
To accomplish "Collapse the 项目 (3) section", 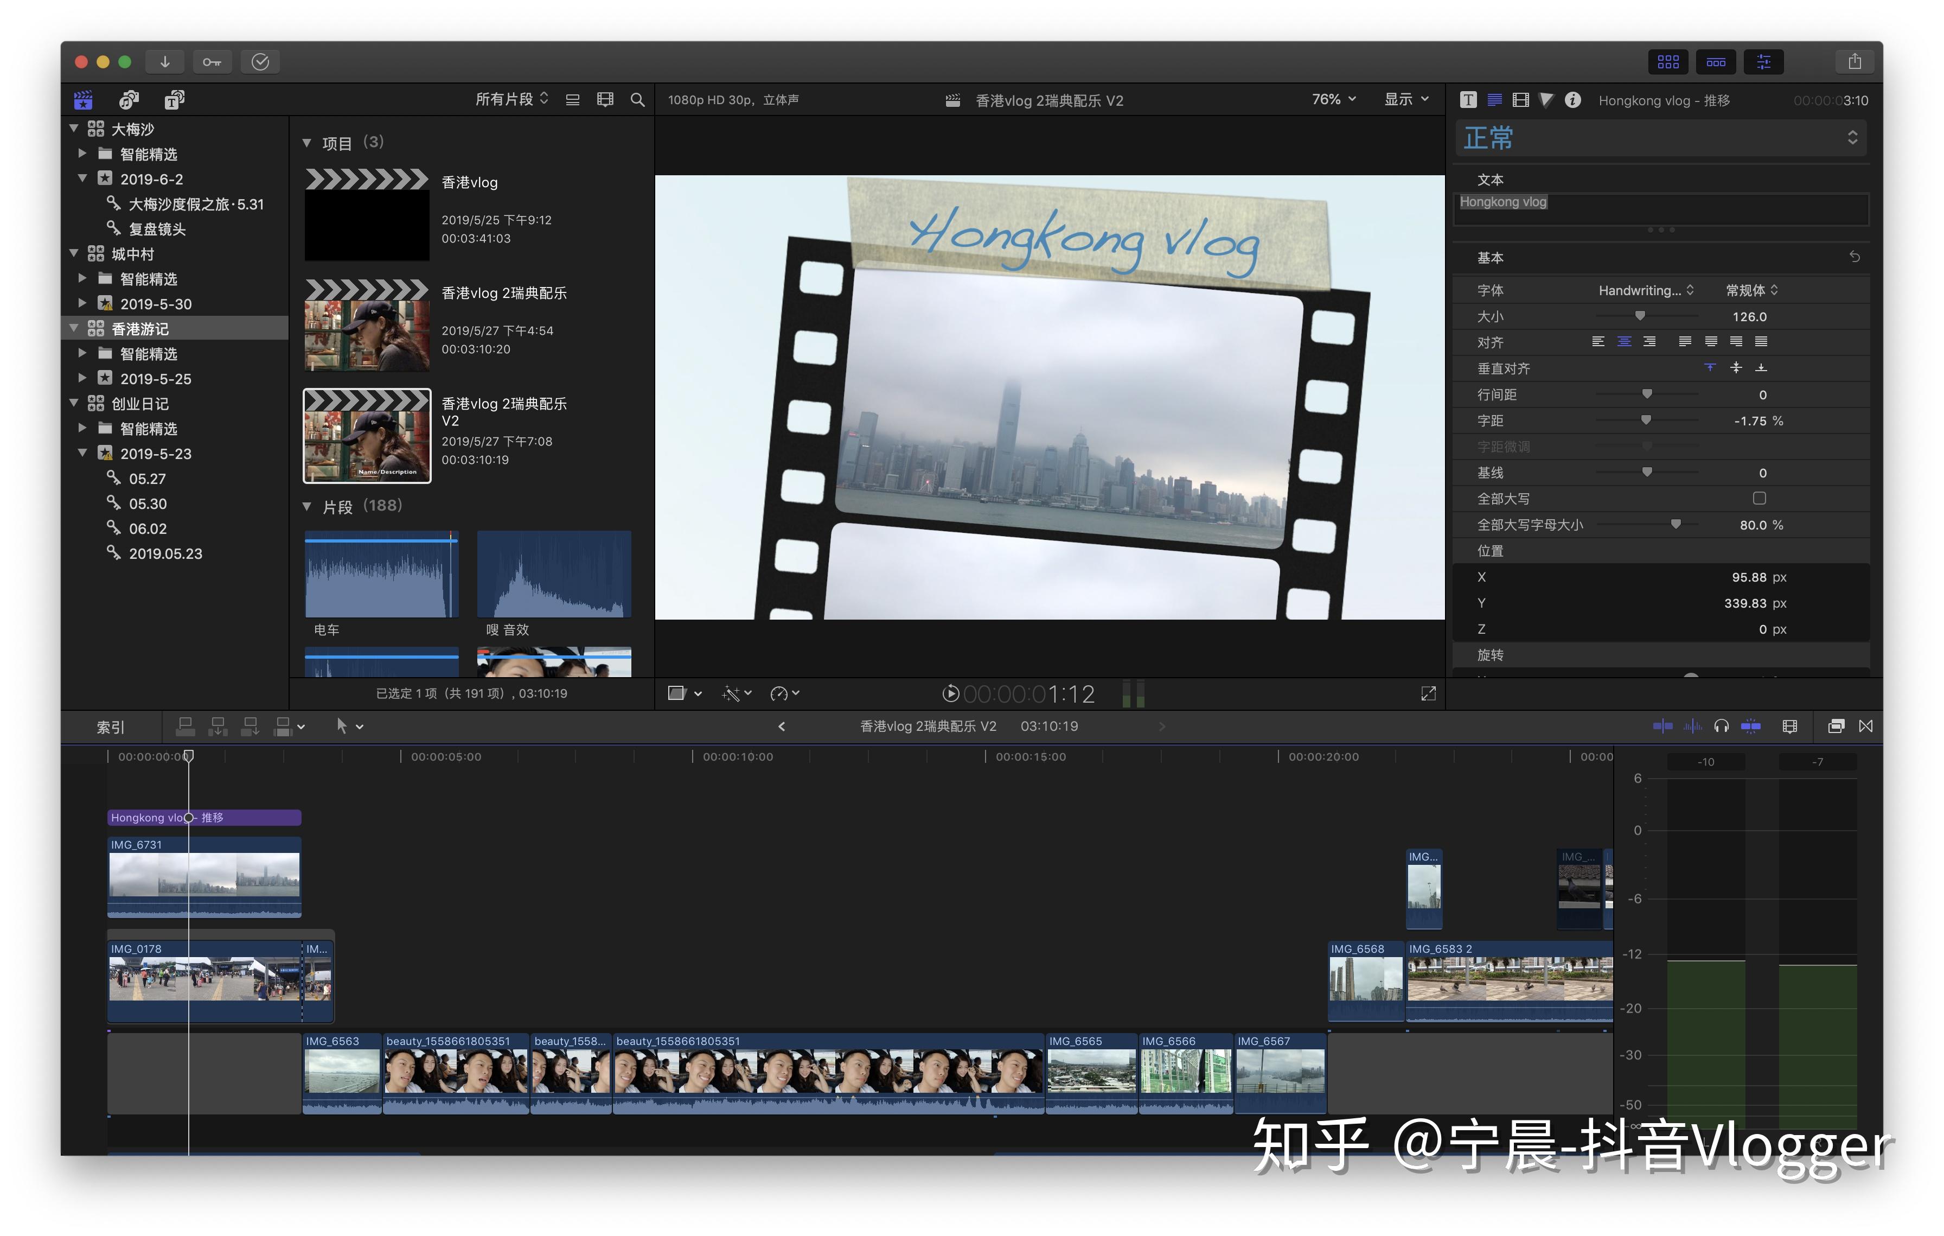I will point(307,143).
